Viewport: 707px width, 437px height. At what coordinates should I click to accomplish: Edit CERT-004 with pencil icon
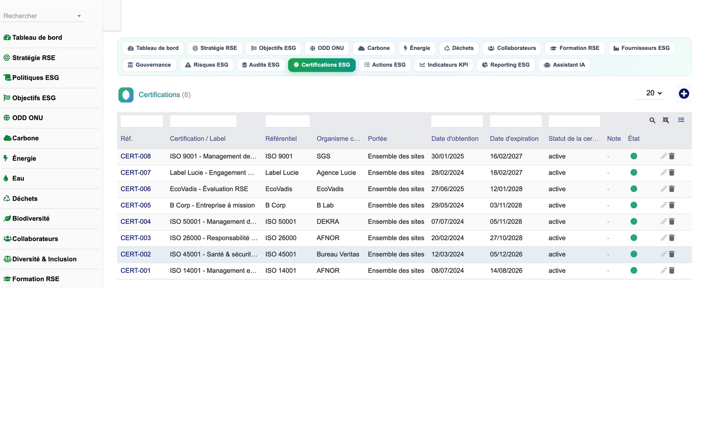pos(663,221)
